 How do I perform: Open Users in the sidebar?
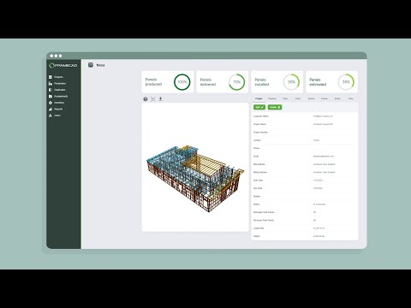click(55, 115)
